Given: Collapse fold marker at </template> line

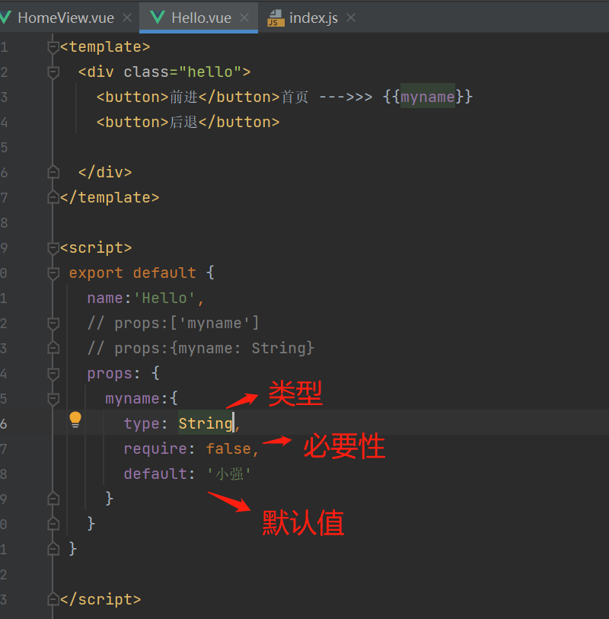Looking at the screenshot, I should click(x=53, y=197).
